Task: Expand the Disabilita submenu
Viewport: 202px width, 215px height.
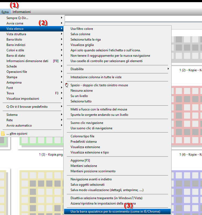Action: [x=117, y=69]
